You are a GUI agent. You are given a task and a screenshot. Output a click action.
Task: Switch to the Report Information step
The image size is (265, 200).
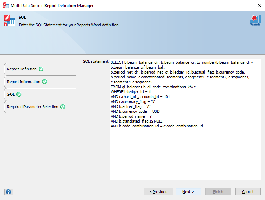[x=40, y=82]
